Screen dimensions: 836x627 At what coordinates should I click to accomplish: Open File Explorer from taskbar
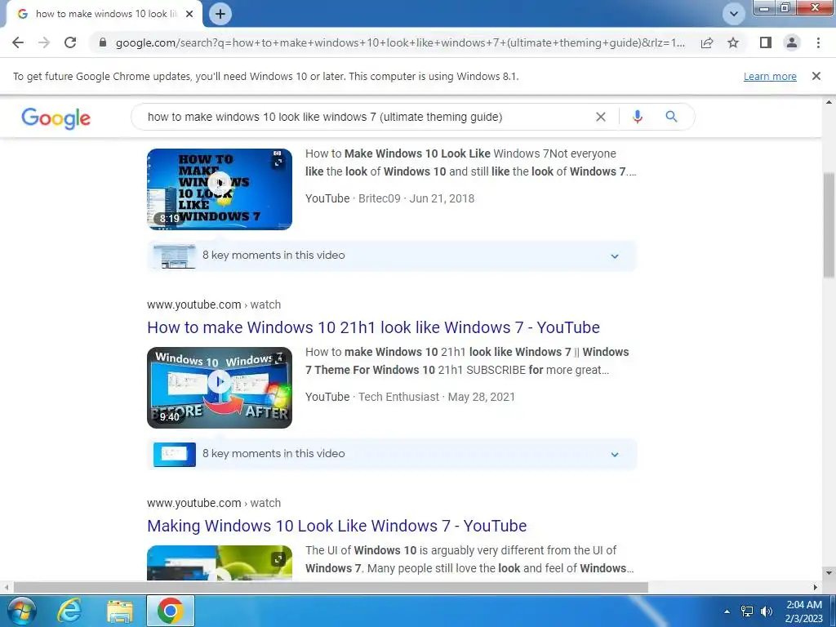(x=120, y=611)
